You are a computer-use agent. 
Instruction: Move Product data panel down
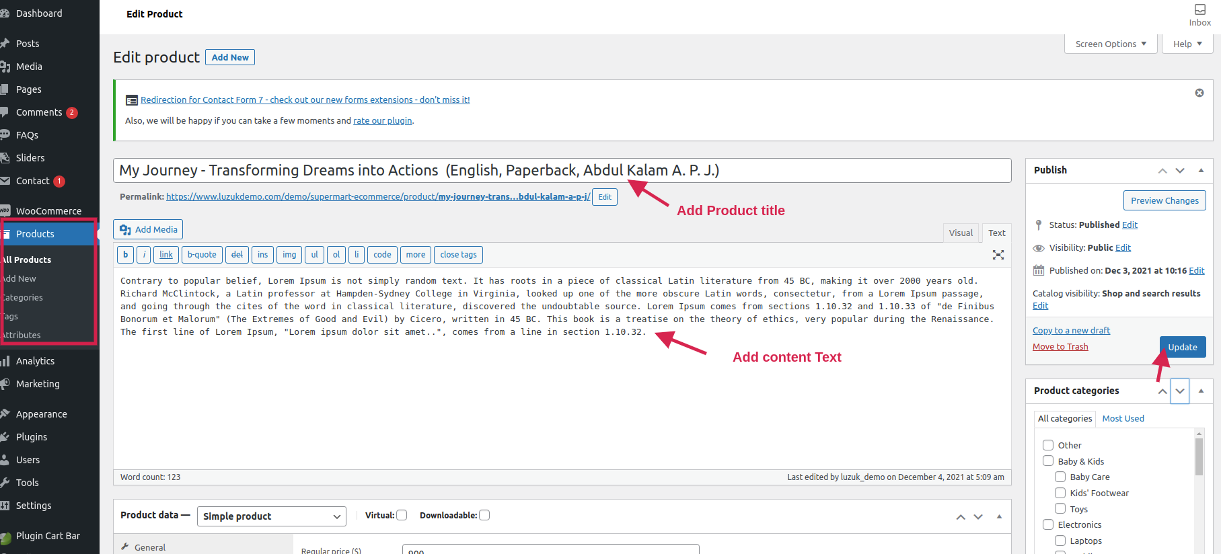tap(978, 517)
